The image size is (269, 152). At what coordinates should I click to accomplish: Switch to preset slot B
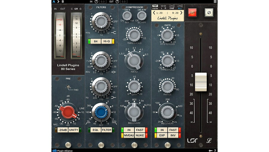click(63, 1)
